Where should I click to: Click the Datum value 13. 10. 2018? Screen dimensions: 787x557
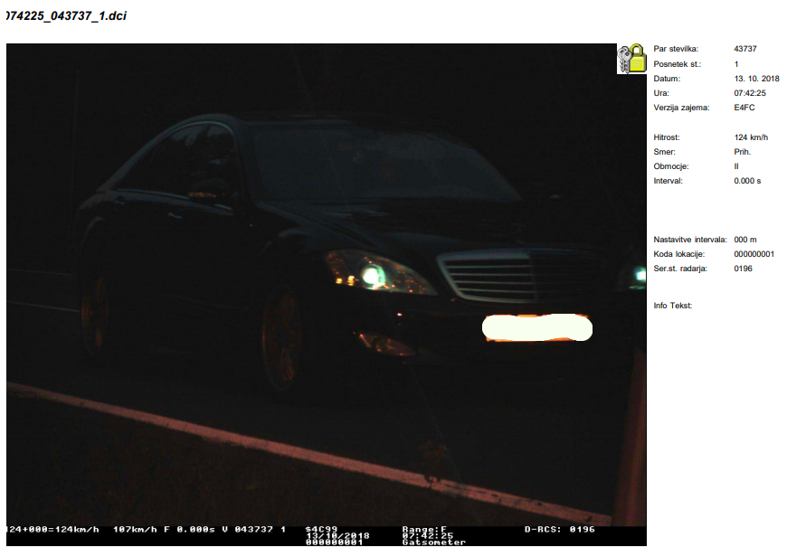tap(756, 79)
